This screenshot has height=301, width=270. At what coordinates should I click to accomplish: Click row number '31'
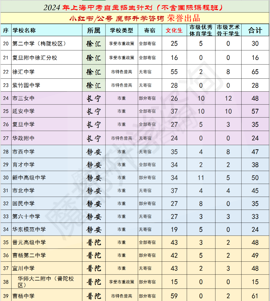click(x=6, y=191)
